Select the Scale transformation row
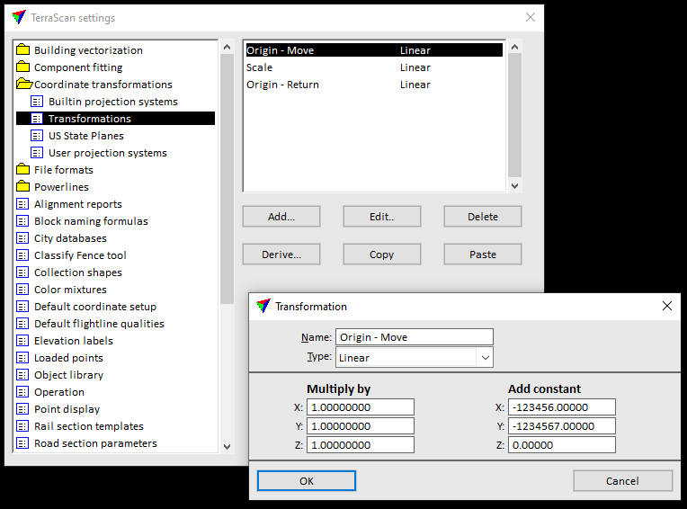This screenshot has width=687, height=509. (261, 67)
